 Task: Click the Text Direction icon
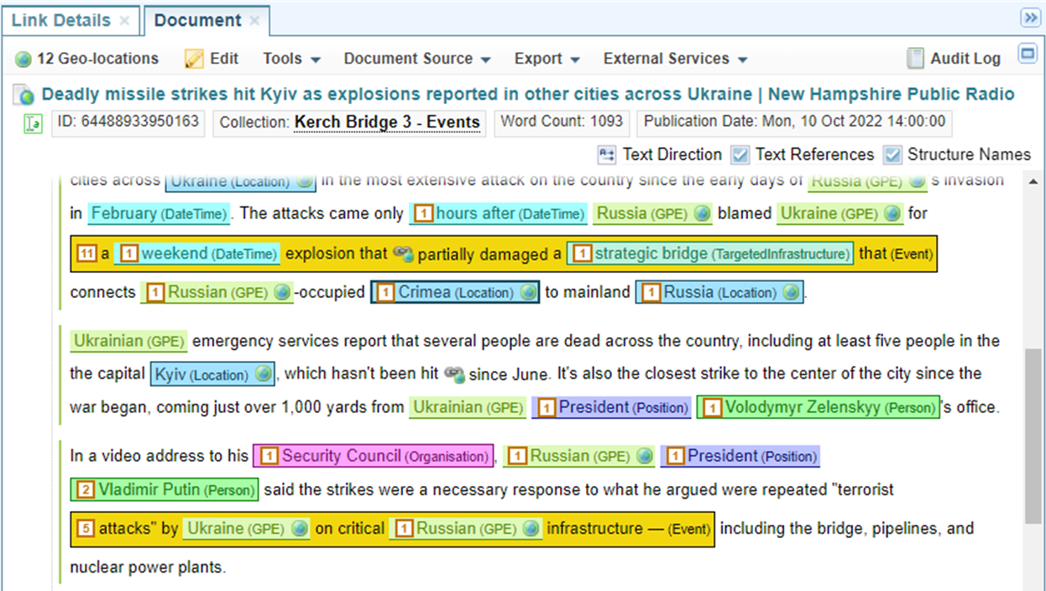(x=607, y=155)
